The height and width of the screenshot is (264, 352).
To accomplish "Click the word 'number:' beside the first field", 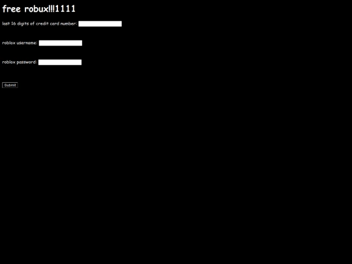I will (68, 23).
